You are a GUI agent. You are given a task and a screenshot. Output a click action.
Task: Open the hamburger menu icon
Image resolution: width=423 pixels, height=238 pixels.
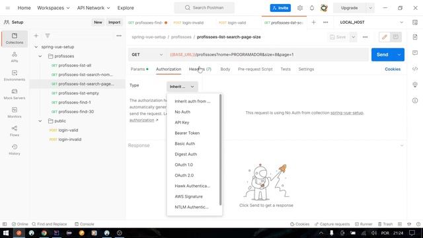click(x=8, y=8)
